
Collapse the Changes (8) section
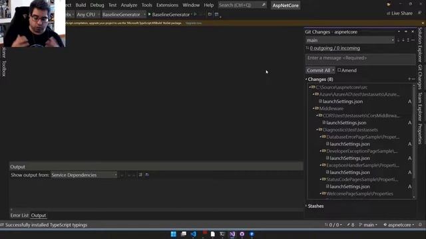(x=306, y=80)
